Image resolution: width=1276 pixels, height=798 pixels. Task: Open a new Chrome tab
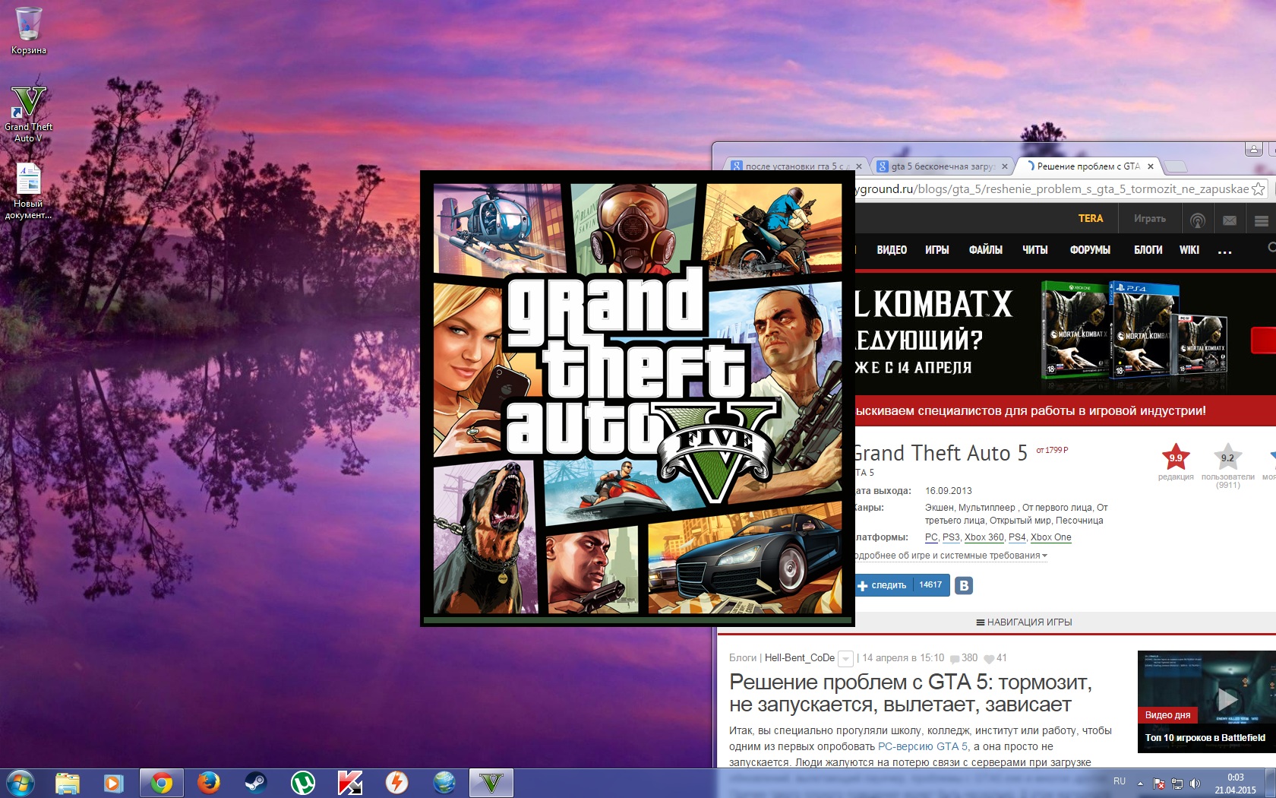click(x=1175, y=166)
